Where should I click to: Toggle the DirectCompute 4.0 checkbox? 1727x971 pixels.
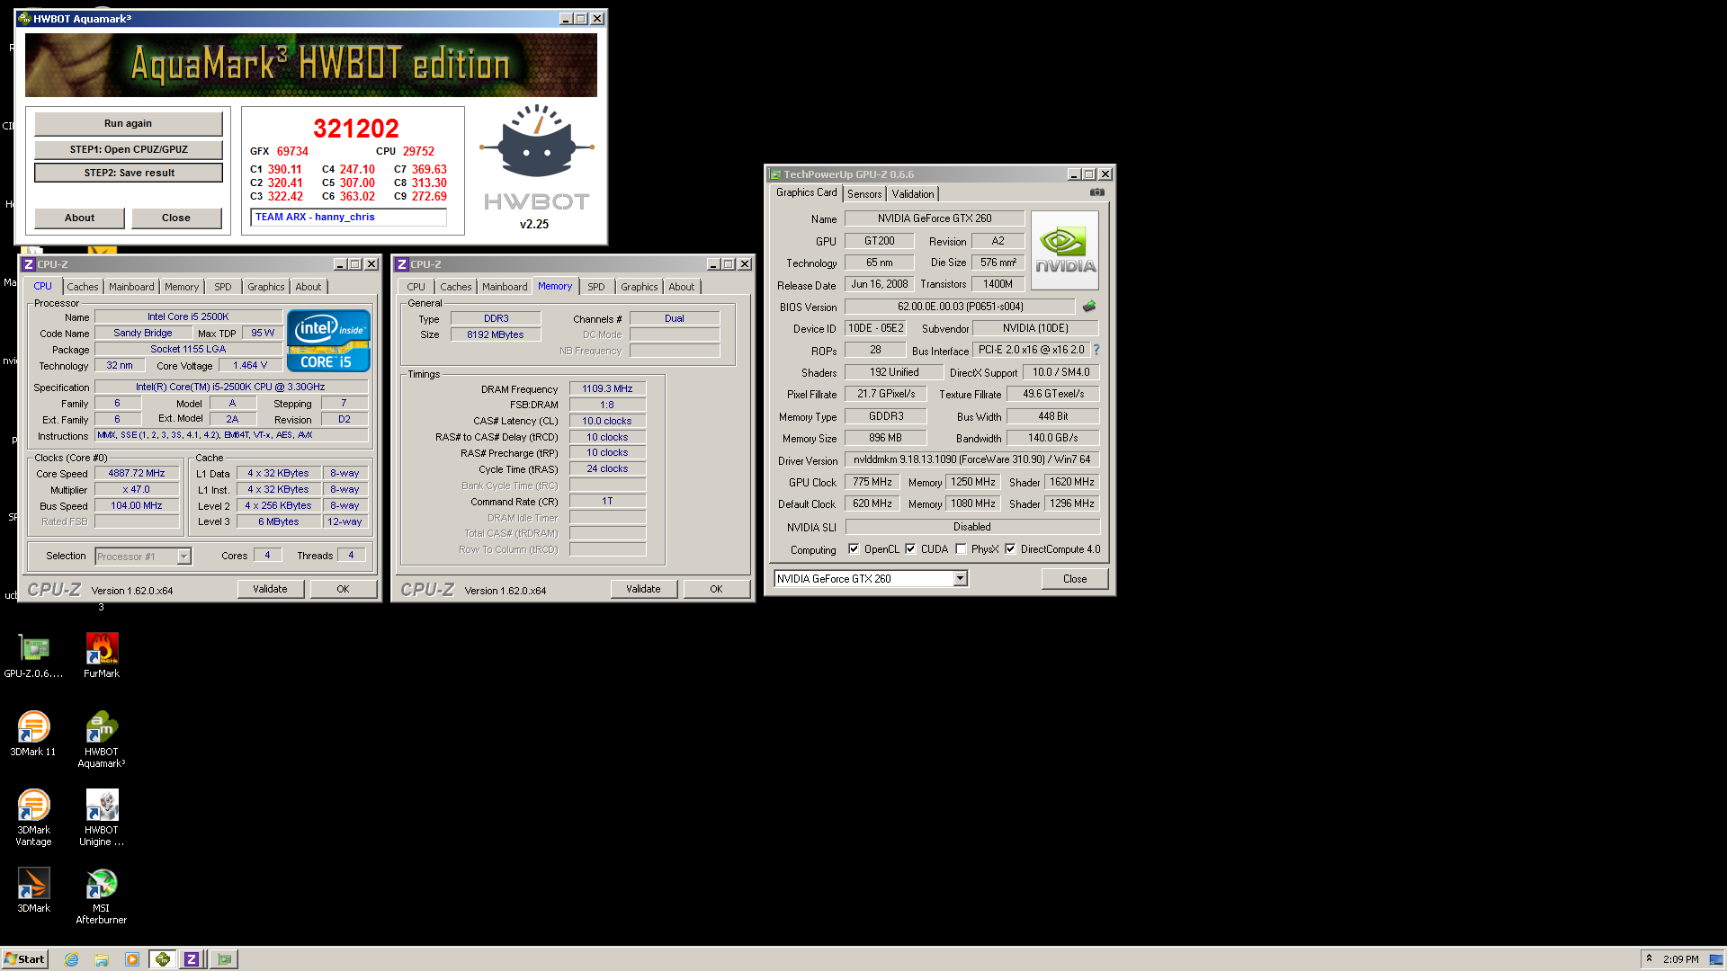(1010, 549)
